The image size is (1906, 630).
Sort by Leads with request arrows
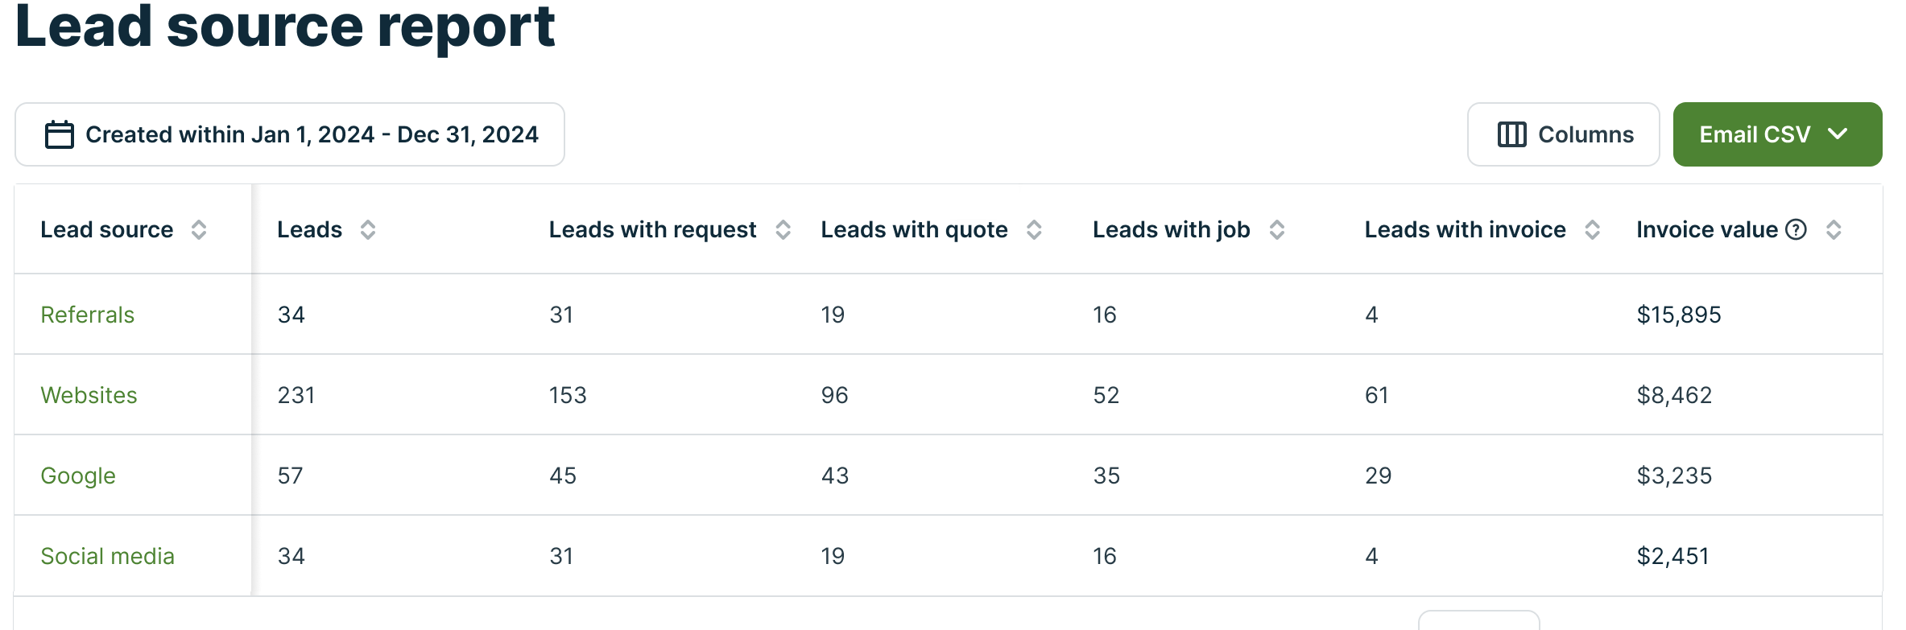pyautogui.click(x=783, y=230)
